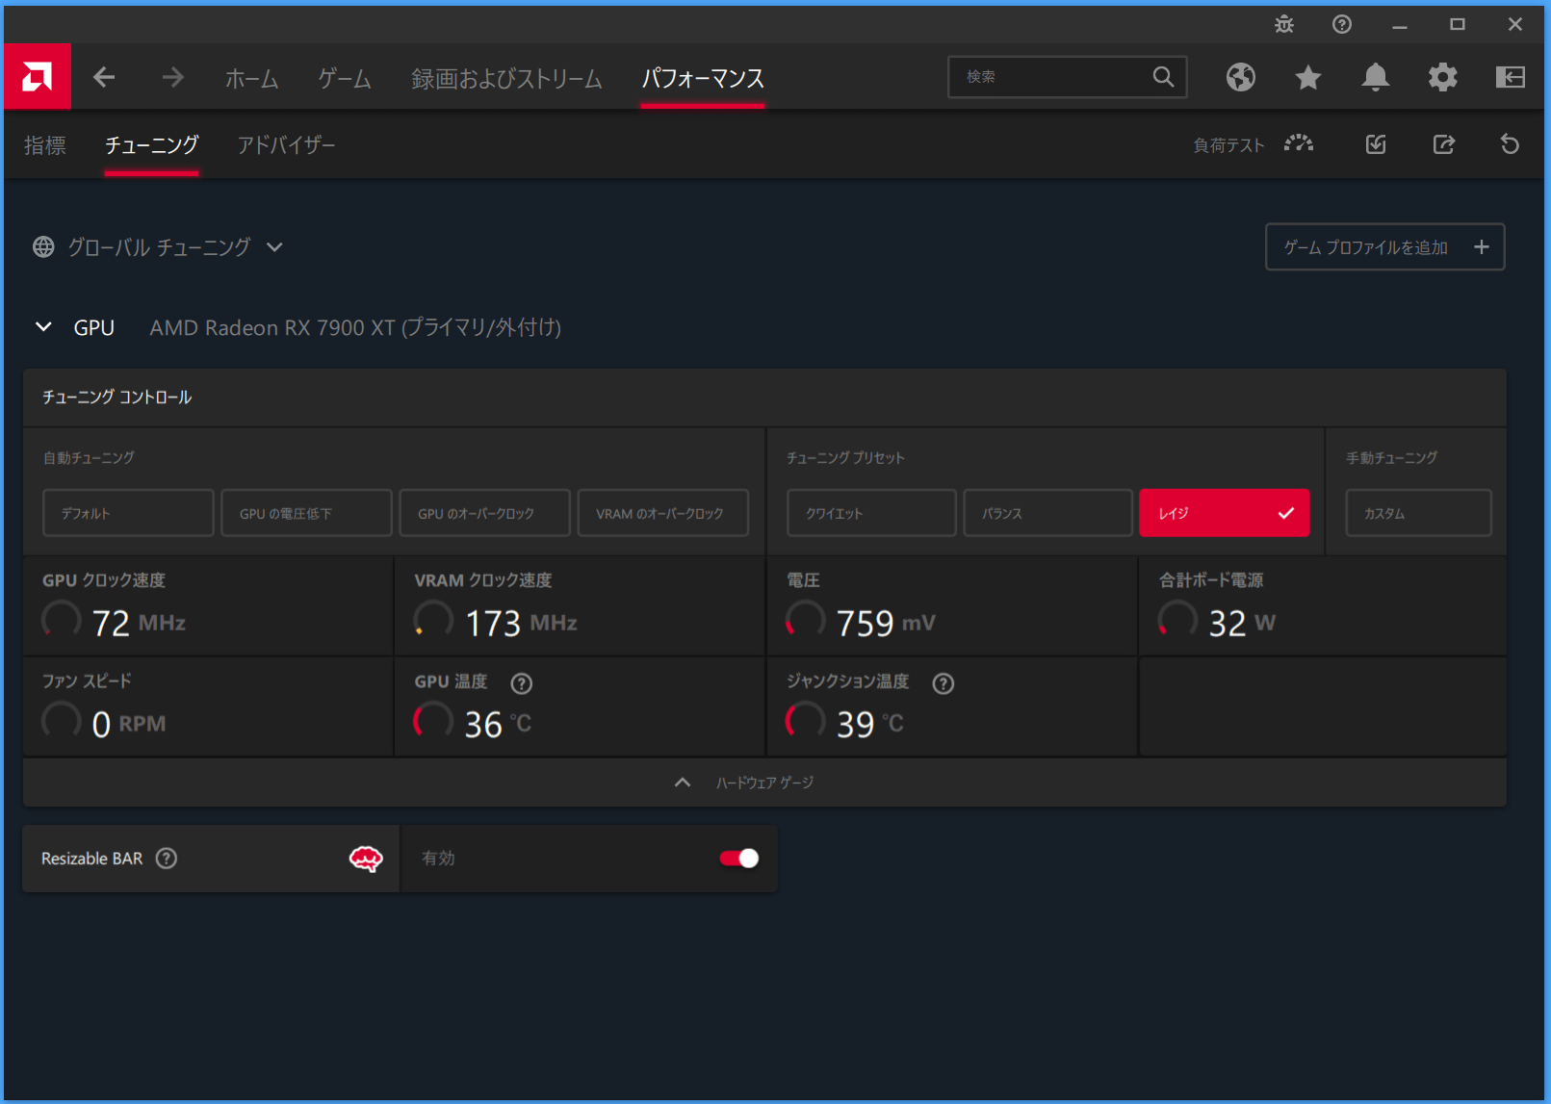Click the export profile icon
1551x1104 pixels.
point(1443,144)
